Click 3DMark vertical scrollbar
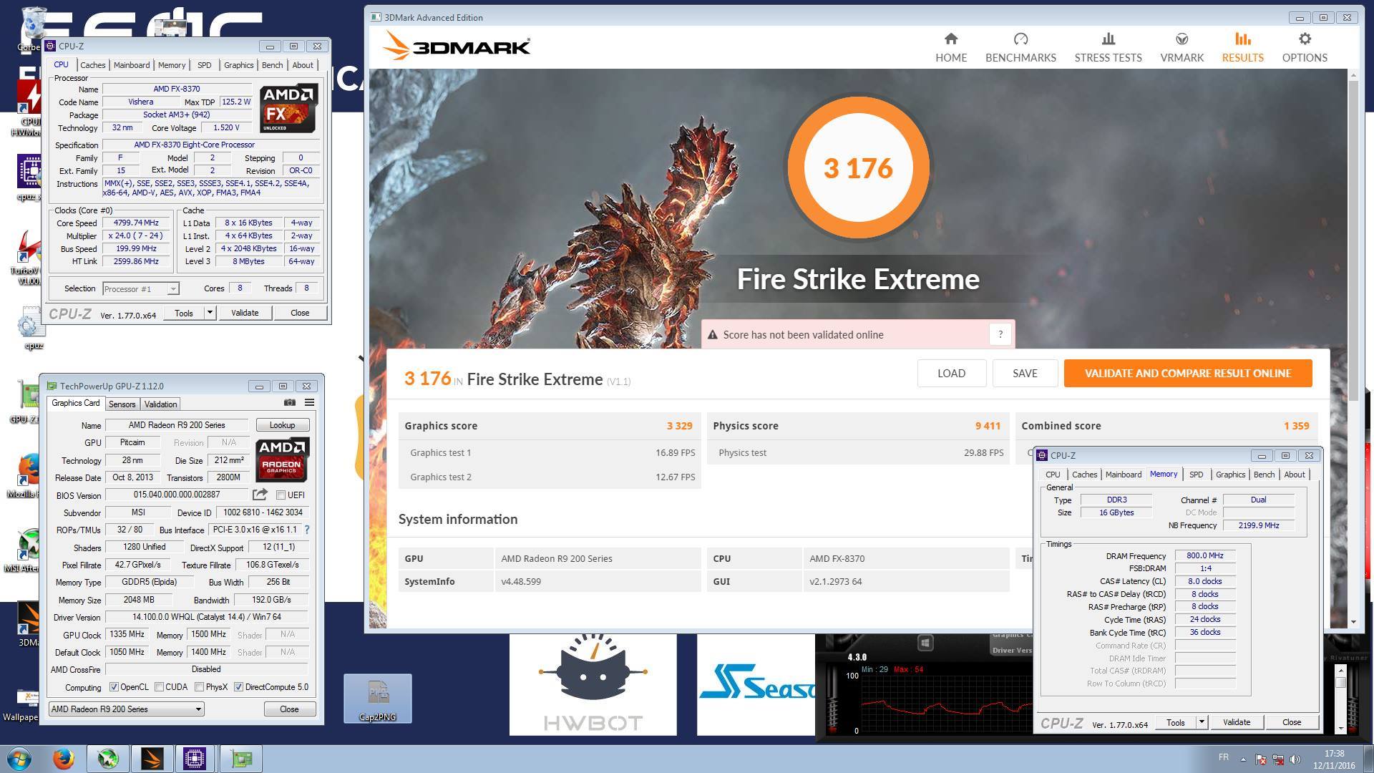The width and height of the screenshot is (1374, 773). pyautogui.click(x=1353, y=240)
